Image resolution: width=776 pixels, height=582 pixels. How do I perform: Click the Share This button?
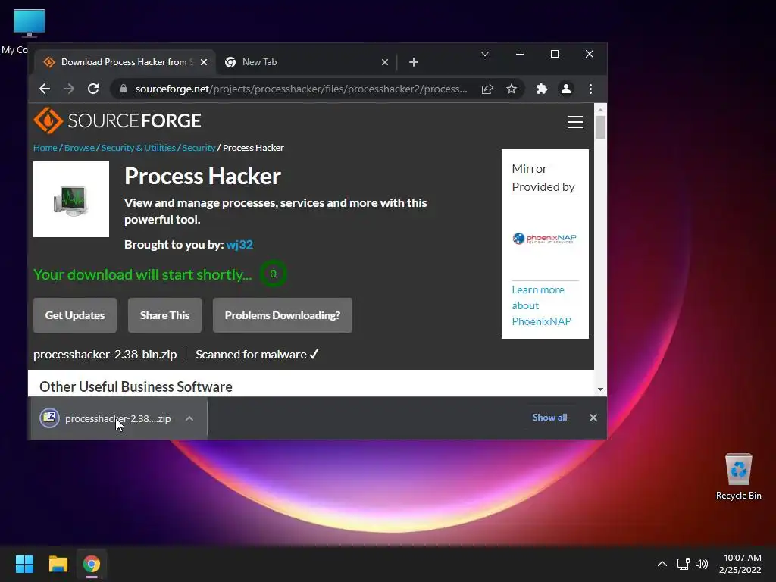pyautogui.click(x=164, y=315)
